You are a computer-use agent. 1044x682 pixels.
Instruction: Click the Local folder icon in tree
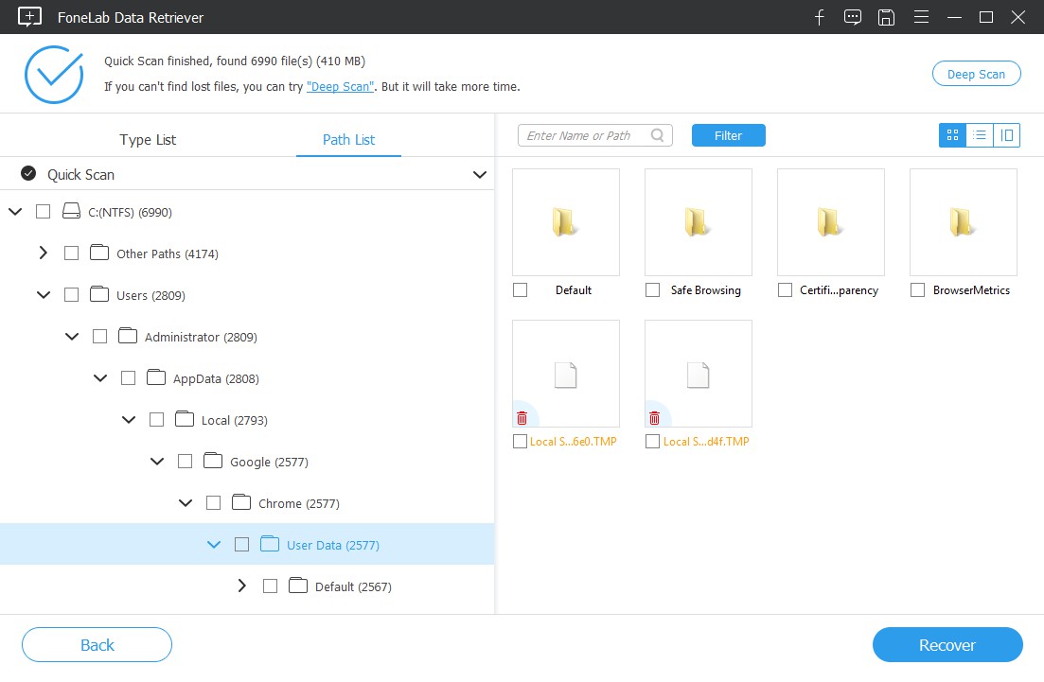coord(185,419)
